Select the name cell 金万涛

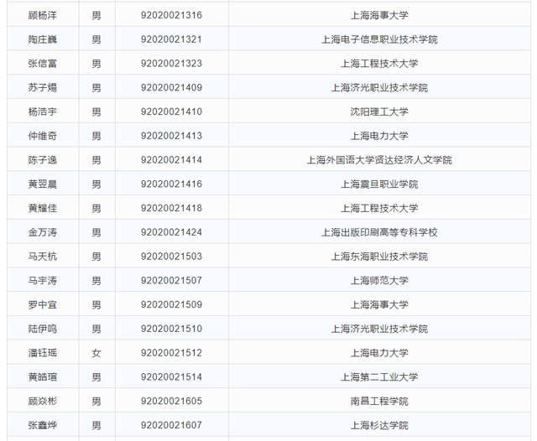[x=43, y=232]
